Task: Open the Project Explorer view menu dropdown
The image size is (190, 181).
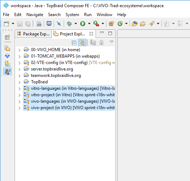Action: click(112, 42)
